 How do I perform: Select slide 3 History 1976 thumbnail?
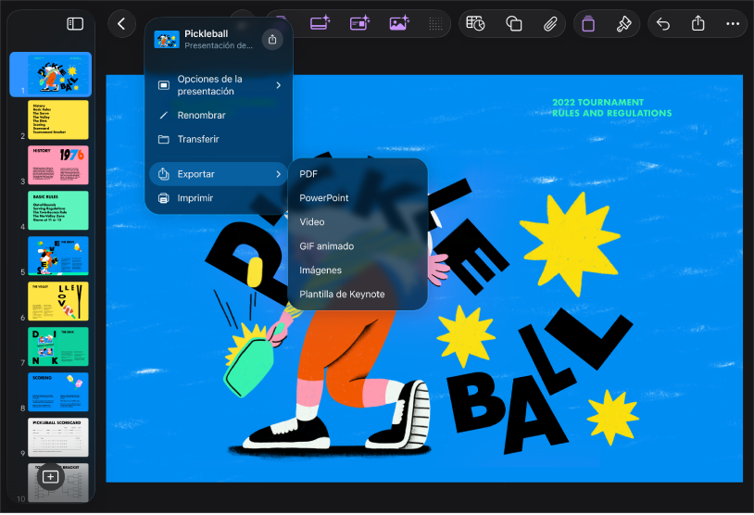pyautogui.click(x=58, y=165)
